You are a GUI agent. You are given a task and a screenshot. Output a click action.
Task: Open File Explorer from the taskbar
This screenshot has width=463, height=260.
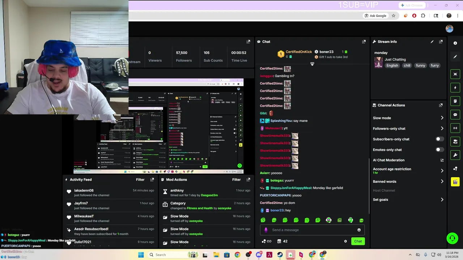[x=216, y=255]
